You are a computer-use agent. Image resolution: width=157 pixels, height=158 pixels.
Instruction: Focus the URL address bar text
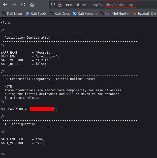click(99, 5)
